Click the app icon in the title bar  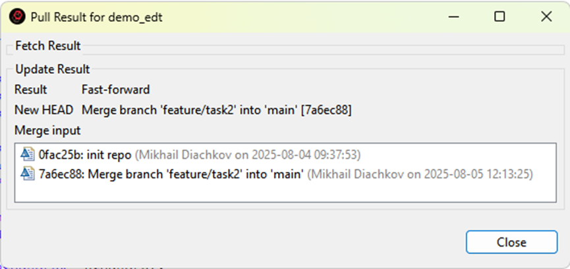click(x=18, y=17)
